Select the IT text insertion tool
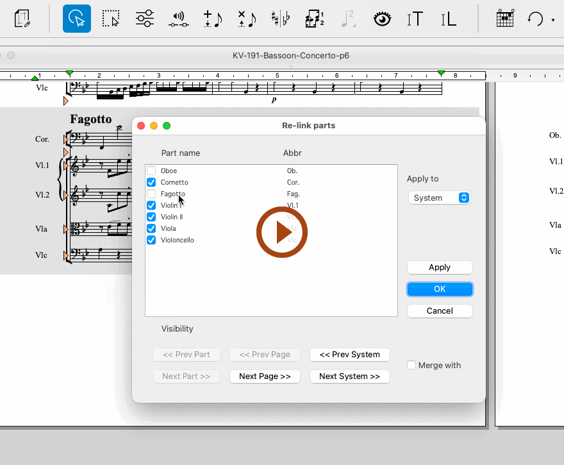 click(415, 19)
